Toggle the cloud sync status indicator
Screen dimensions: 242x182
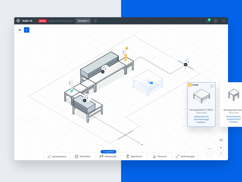208,21
